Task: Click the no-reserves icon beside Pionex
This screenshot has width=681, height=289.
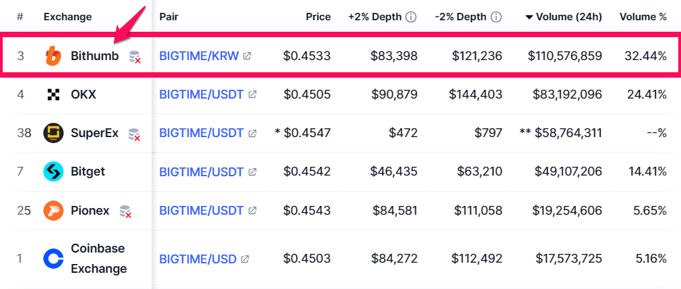Action: click(126, 211)
